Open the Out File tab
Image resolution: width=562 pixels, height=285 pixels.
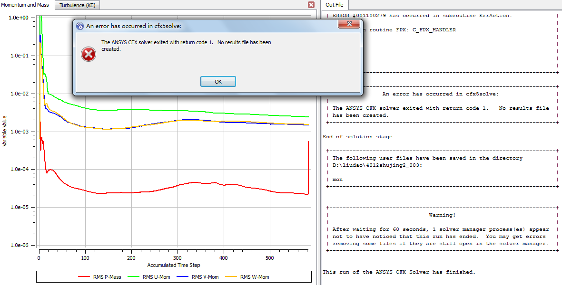334,5
